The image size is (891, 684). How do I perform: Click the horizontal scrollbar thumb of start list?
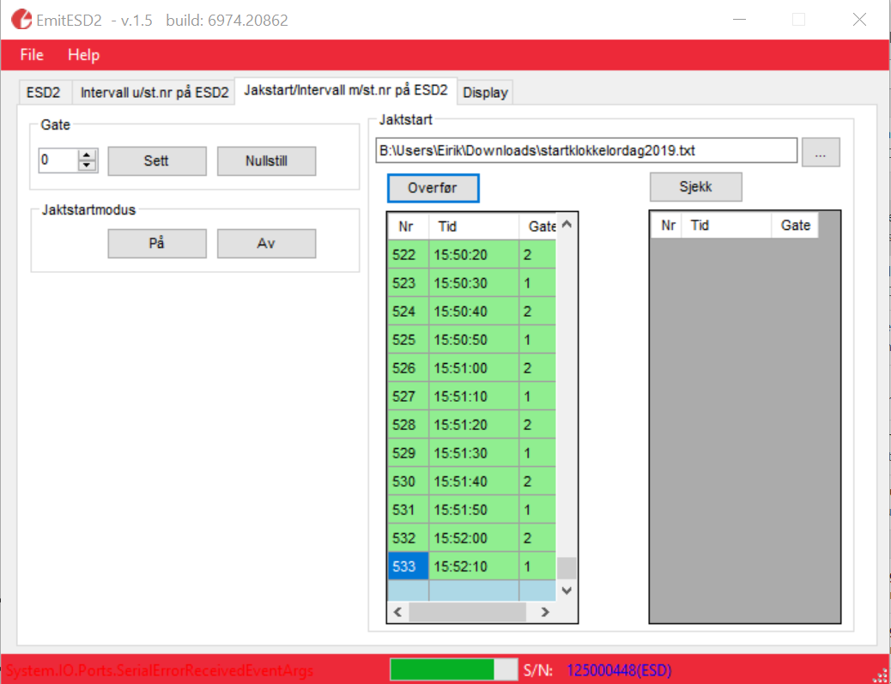click(468, 612)
